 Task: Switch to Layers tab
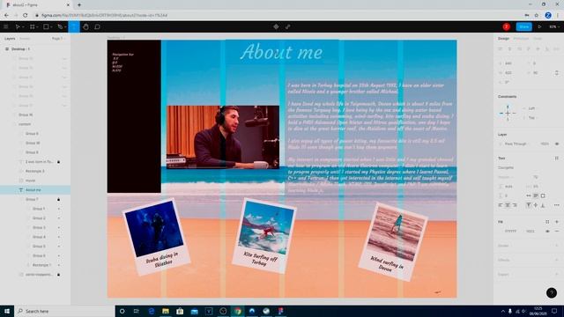(x=10, y=39)
